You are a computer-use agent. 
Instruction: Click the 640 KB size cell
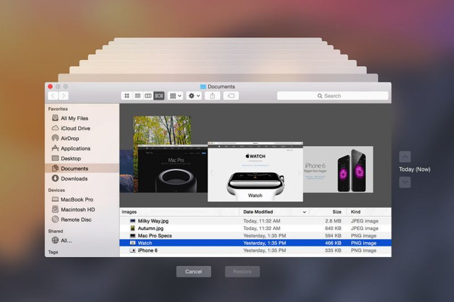(x=333, y=228)
